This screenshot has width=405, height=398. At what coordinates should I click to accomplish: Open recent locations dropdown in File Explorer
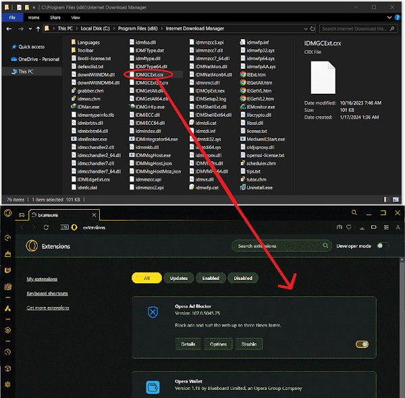[x=30, y=28]
